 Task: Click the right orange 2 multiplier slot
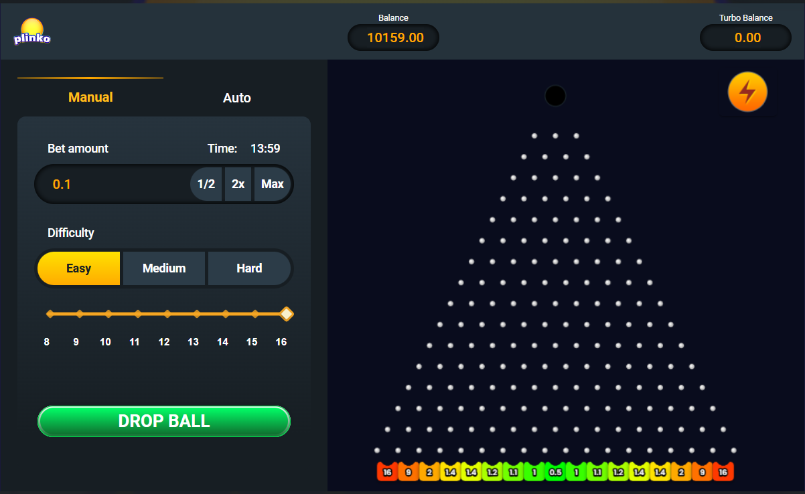click(x=680, y=472)
